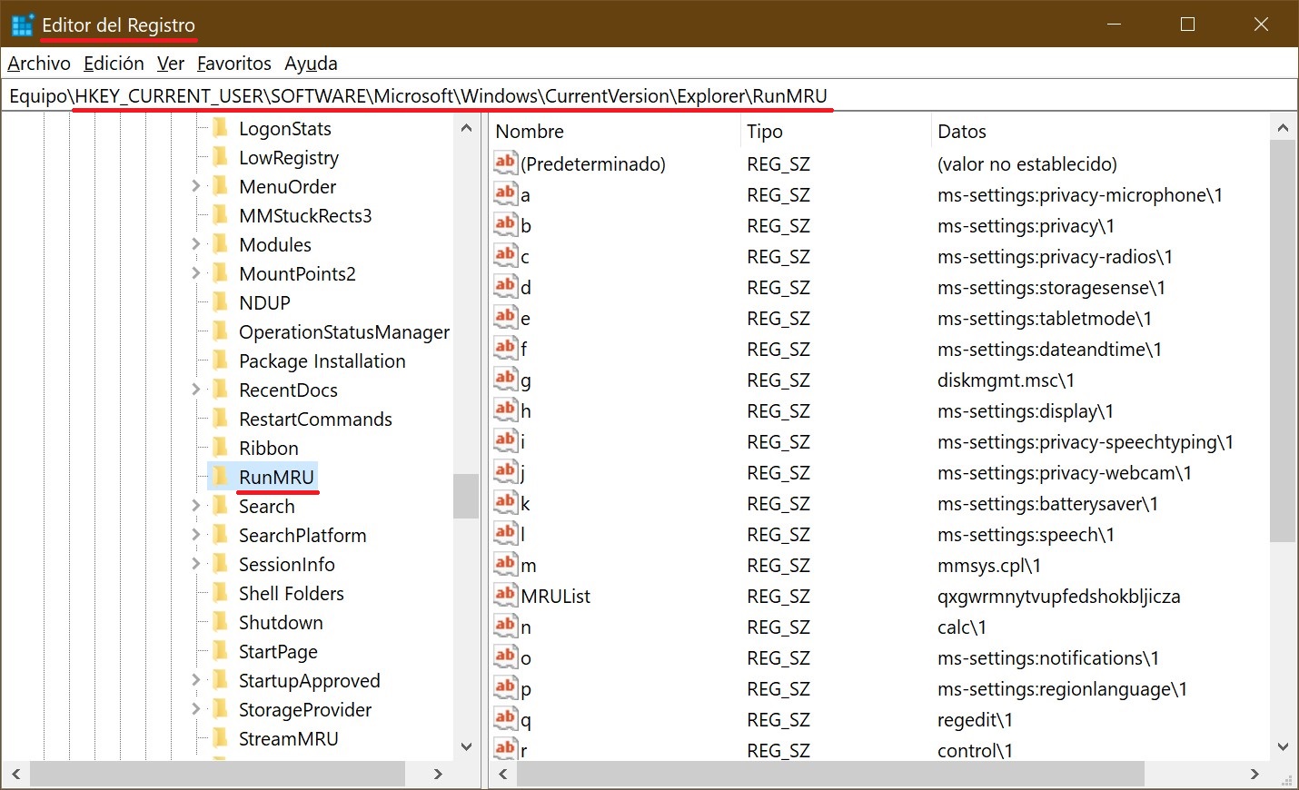
Task: Click the folder icon of Ribbon key
Action: pyautogui.click(x=220, y=447)
